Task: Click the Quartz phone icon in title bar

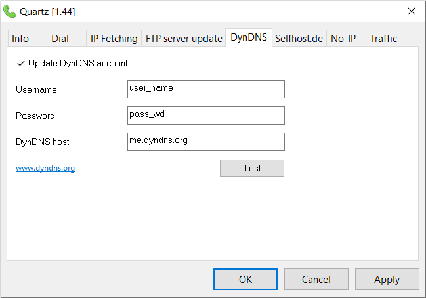Action: pos(10,11)
